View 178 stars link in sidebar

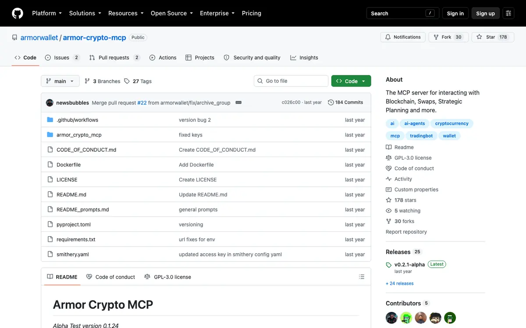pos(401,200)
